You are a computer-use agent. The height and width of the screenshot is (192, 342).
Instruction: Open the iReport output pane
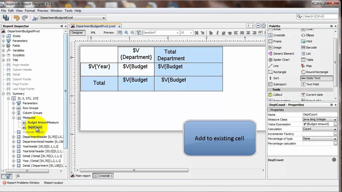(x=53, y=183)
